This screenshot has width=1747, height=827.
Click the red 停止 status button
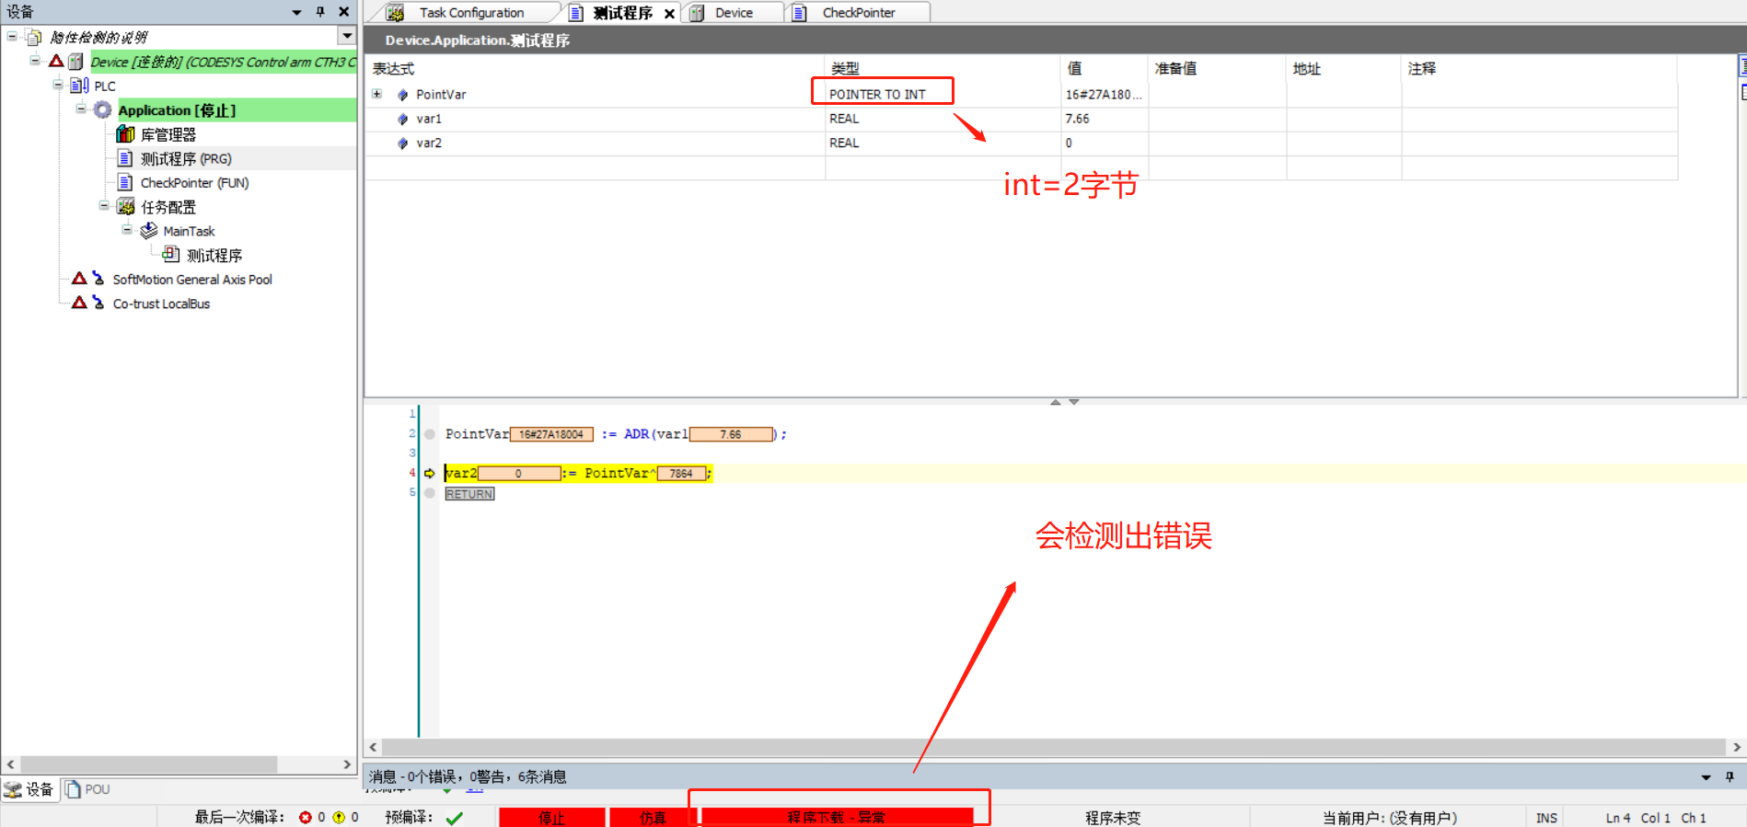[x=552, y=817]
